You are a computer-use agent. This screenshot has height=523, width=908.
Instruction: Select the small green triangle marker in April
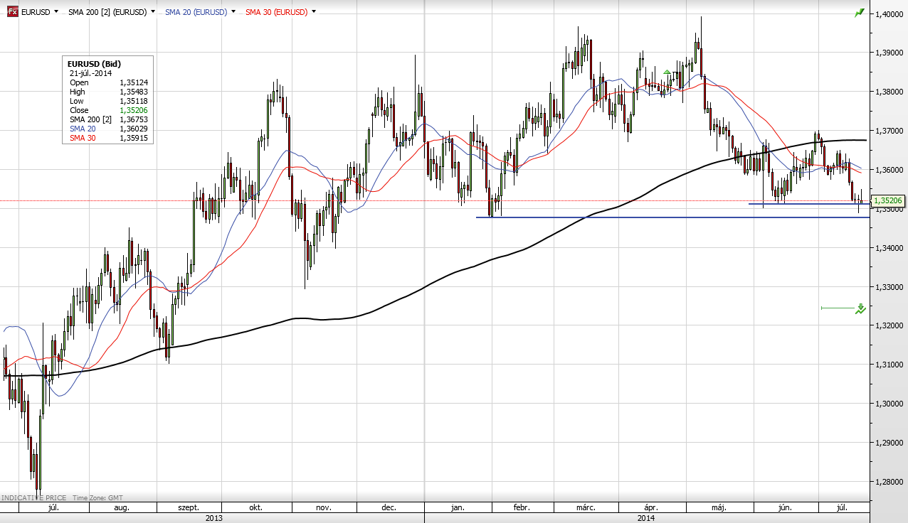666,72
